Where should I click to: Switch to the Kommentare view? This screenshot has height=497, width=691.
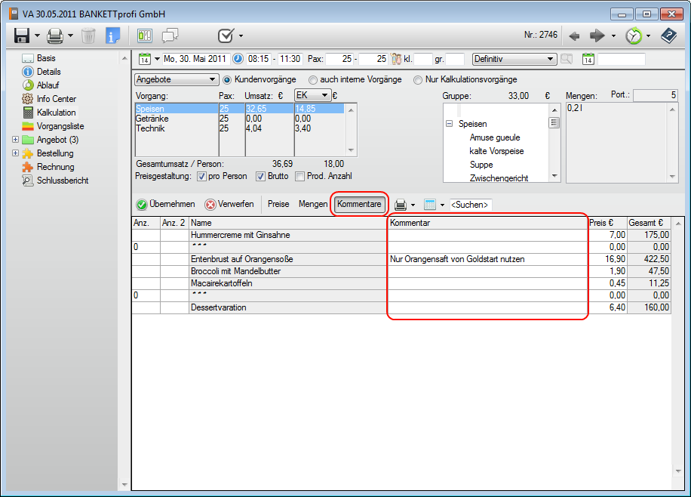click(359, 204)
